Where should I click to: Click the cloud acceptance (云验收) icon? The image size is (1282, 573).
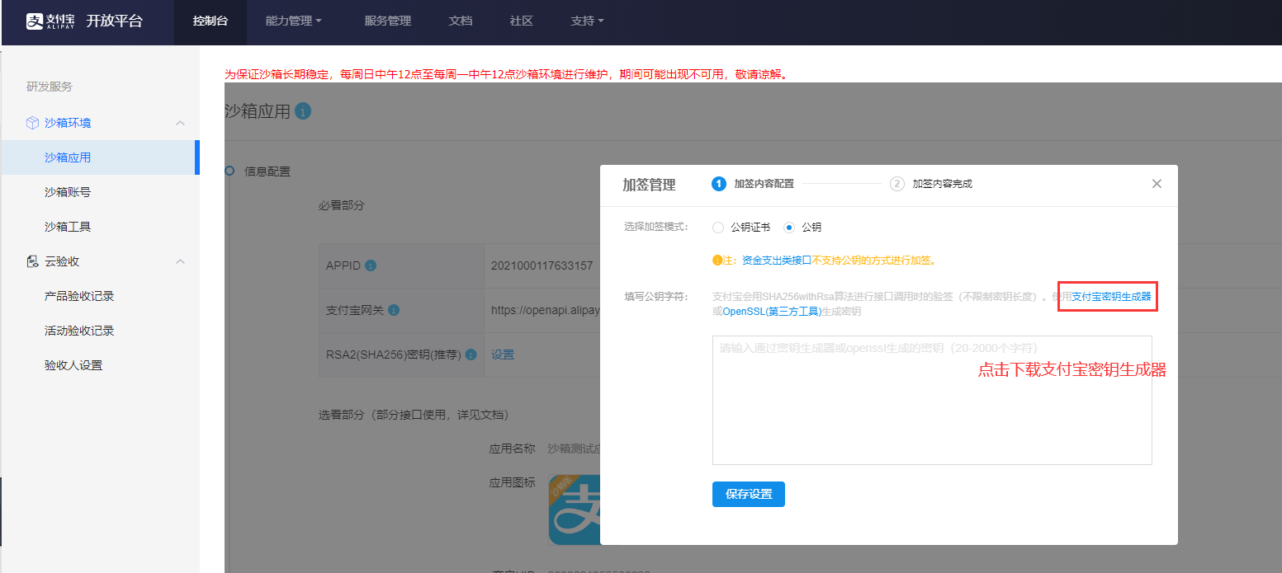pos(32,261)
